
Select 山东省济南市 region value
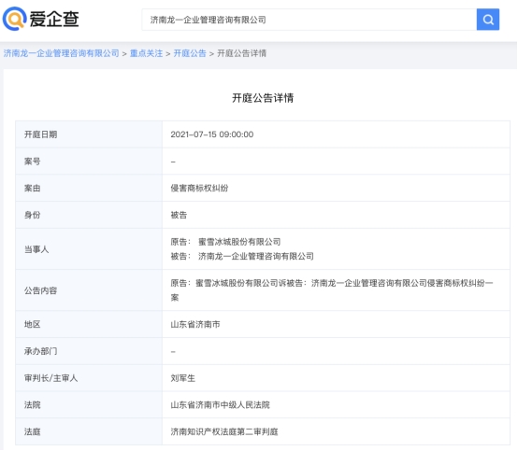pos(195,324)
